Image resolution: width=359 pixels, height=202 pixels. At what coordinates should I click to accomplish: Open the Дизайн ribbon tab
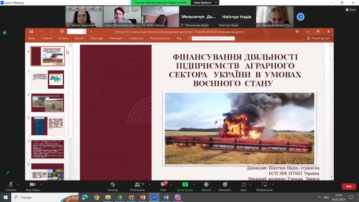click(x=79, y=38)
